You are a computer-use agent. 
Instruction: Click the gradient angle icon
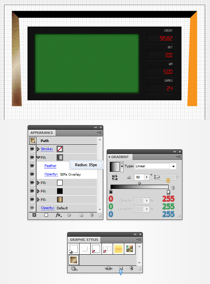tap(129, 177)
